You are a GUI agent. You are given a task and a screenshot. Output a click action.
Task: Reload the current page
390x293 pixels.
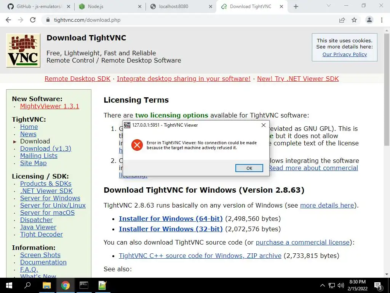click(x=33, y=20)
